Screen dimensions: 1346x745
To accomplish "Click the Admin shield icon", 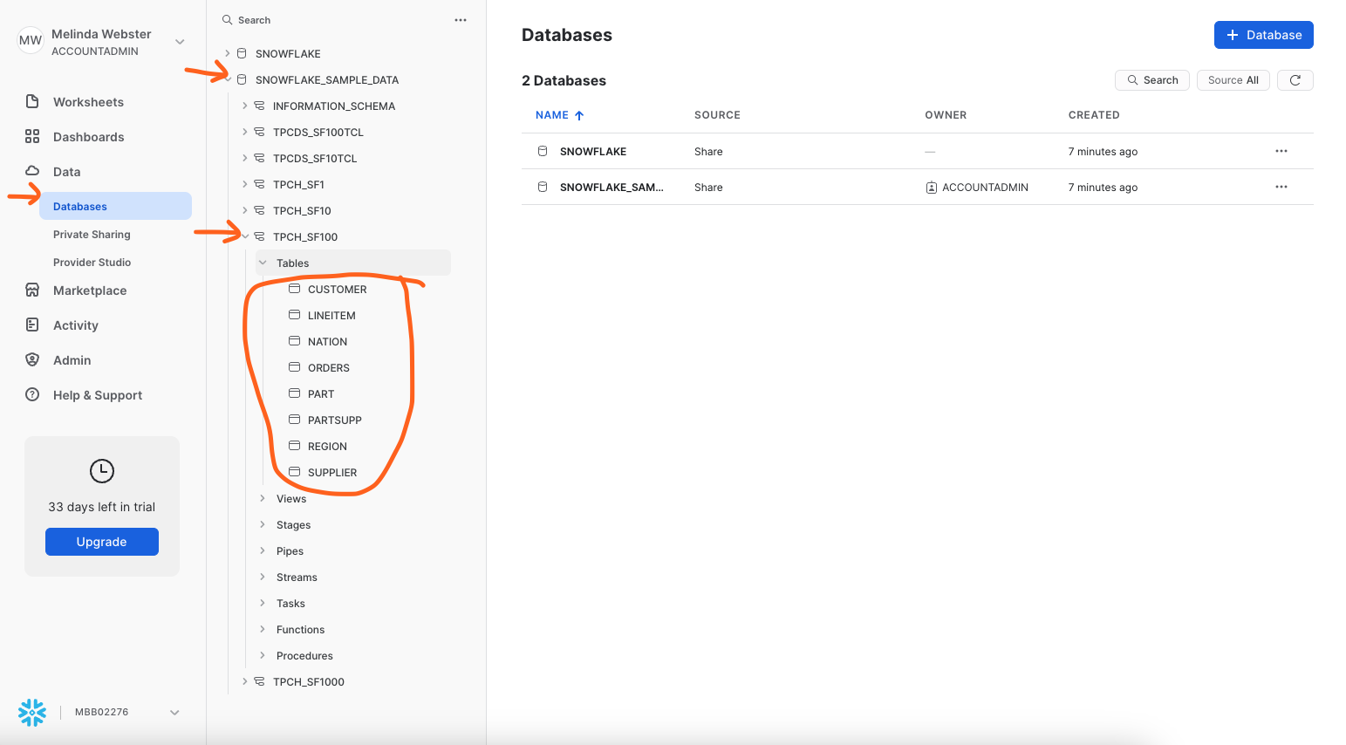I will pyautogui.click(x=32, y=359).
